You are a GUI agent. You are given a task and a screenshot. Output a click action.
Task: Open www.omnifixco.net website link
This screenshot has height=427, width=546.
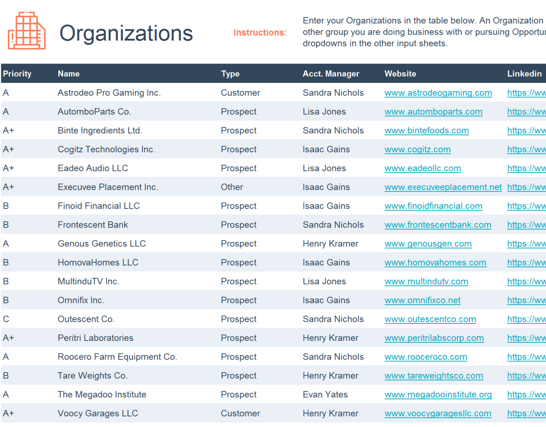422,300
